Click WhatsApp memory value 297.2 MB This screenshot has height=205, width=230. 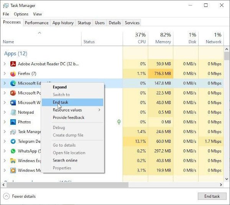tap(163, 151)
